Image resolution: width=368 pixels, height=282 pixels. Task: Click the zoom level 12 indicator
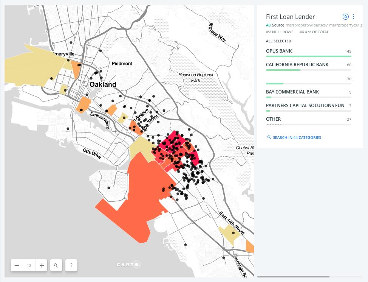pyautogui.click(x=29, y=265)
